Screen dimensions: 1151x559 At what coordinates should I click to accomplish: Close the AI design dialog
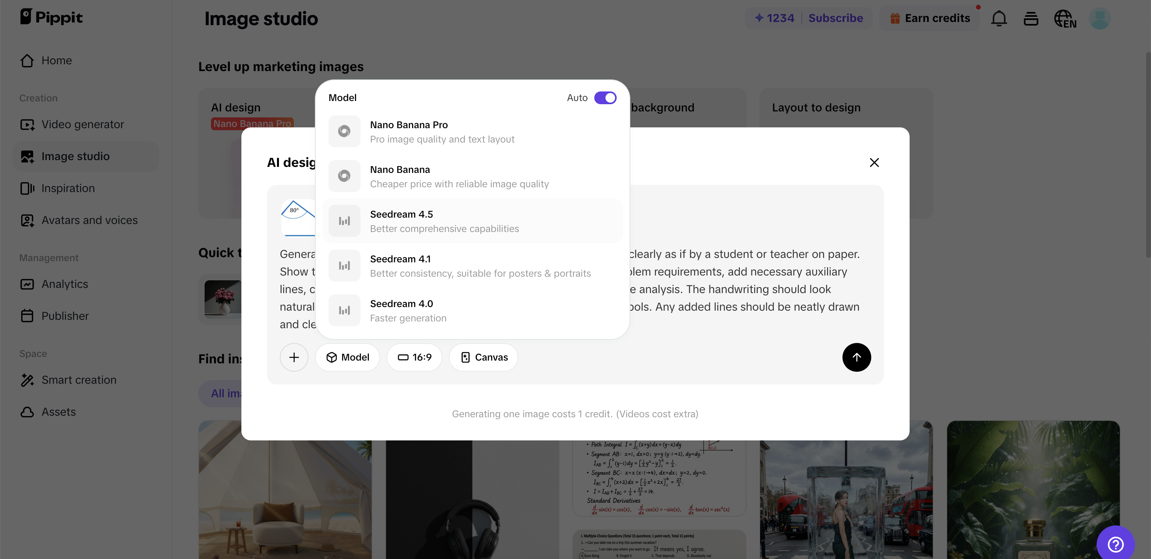874,163
